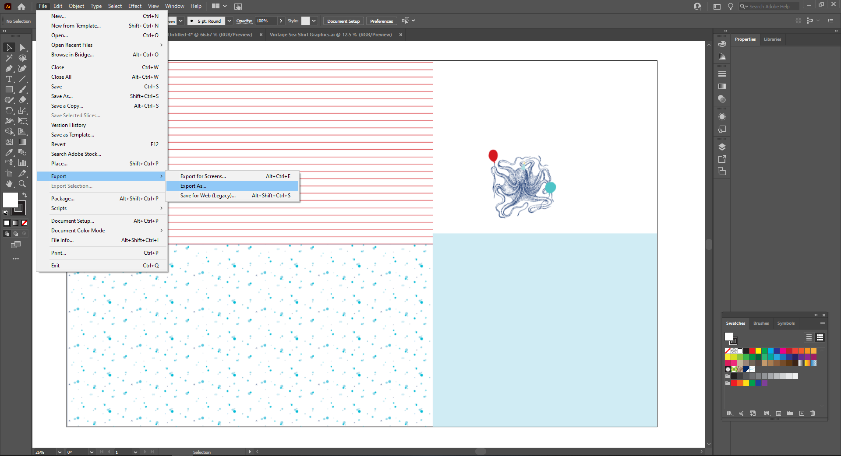
Task: Select the Line Segment tool
Action: pyautogui.click(x=23, y=79)
